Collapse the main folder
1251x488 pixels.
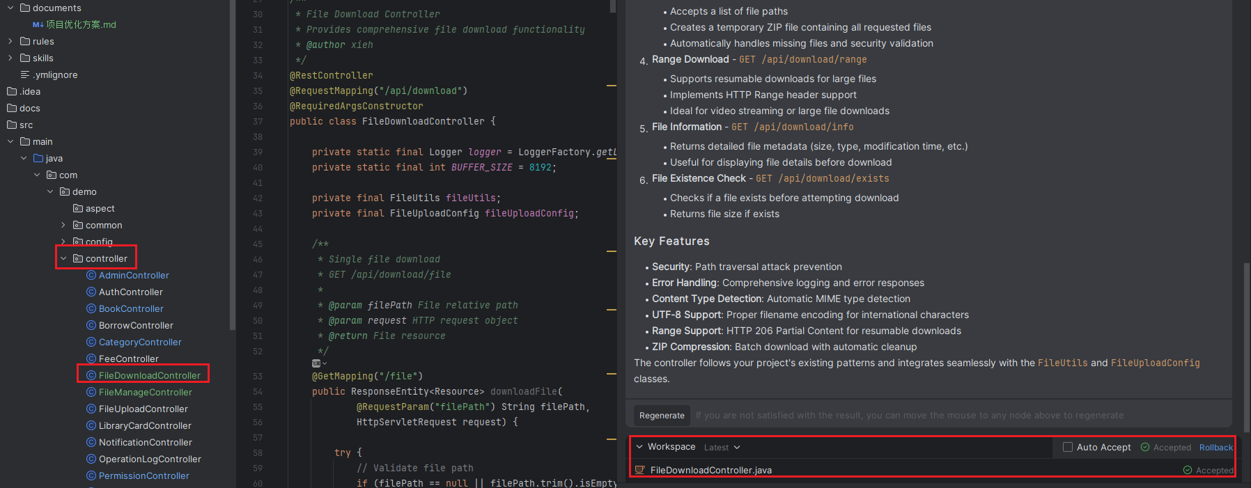click(10, 141)
